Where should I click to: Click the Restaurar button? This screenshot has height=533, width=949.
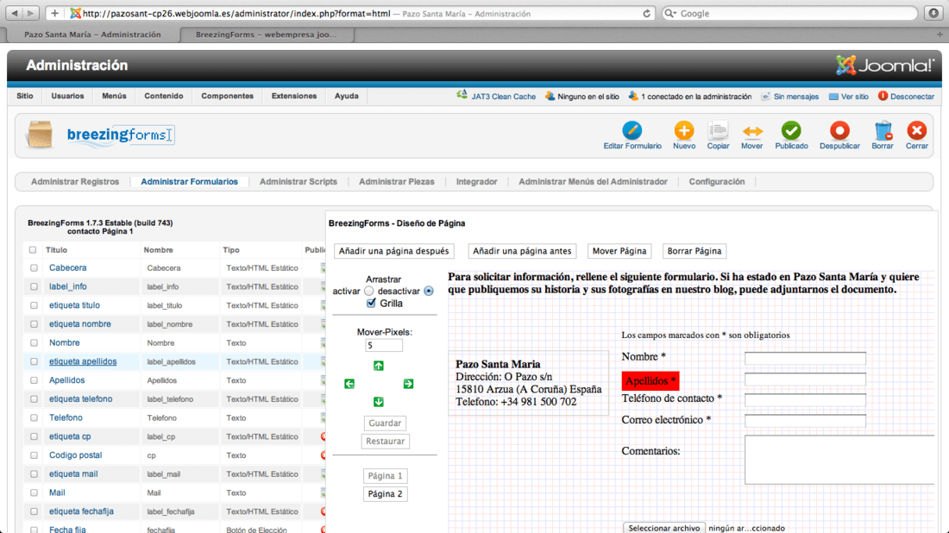coord(385,441)
